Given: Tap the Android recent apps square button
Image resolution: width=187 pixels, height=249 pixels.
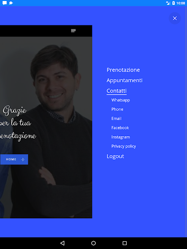Looking at the screenshot, I should tap(125, 243).
